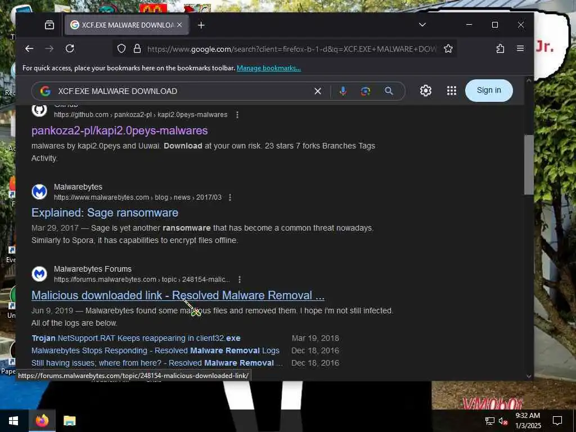Viewport: 576px width, 432px height.
Task: Open Malwarebytes Stops Responding sublink
Action: point(155,350)
